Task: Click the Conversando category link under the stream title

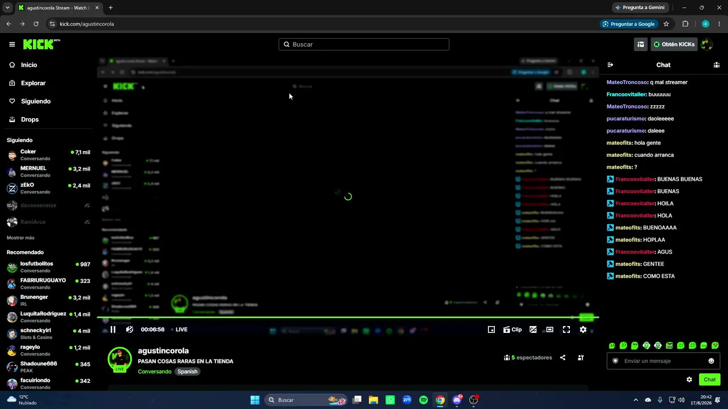Action: 155,372
